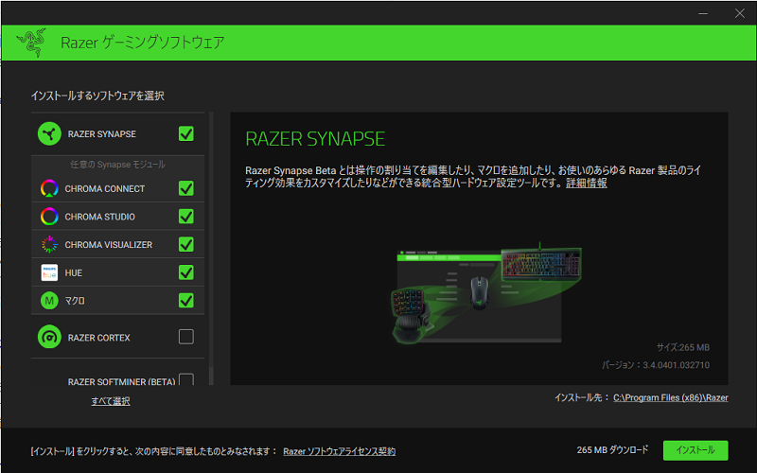Image resolution: width=757 pixels, height=473 pixels.
Task: Click the Chroma Visualizer burst icon
Action: (x=49, y=245)
